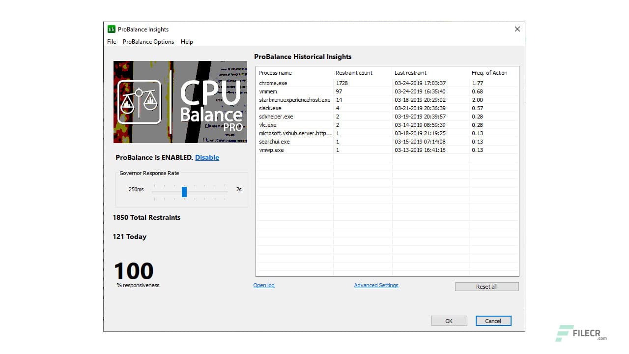This screenshot has width=629, height=354.
Task: Open the File menu
Action: pyautogui.click(x=111, y=42)
